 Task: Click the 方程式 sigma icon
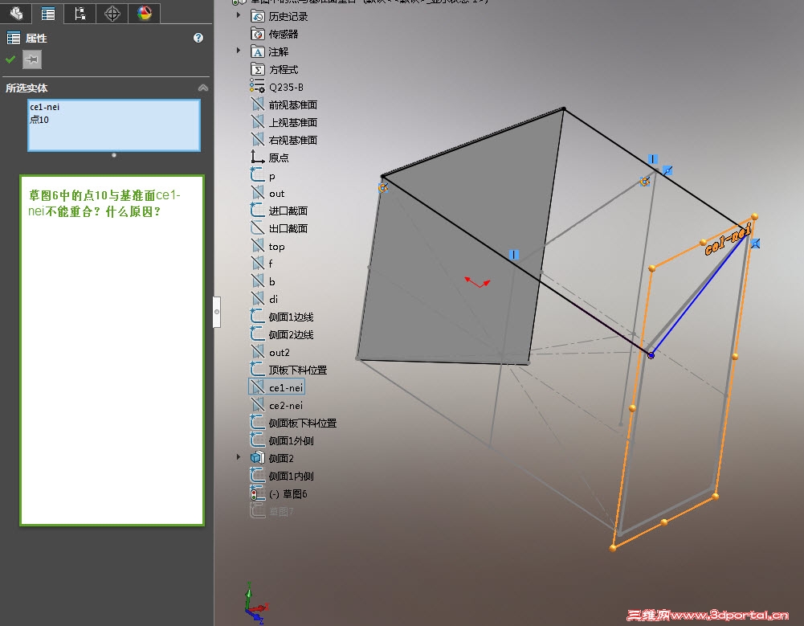coord(257,69)
